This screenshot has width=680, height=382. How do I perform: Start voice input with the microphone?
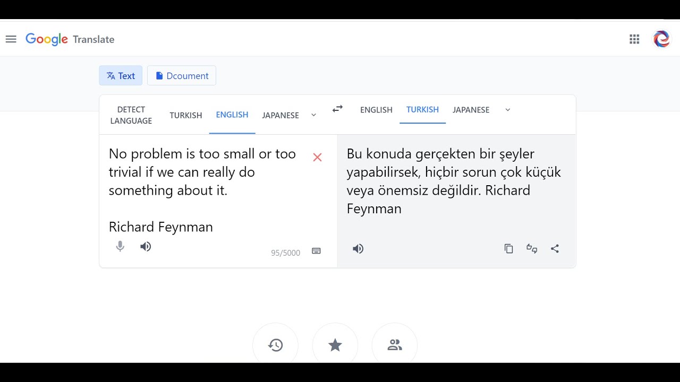click(x=120, y=247)
